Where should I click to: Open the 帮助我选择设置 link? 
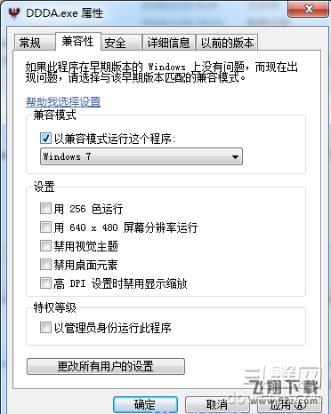pyautogui.click(x=63, y=102)
